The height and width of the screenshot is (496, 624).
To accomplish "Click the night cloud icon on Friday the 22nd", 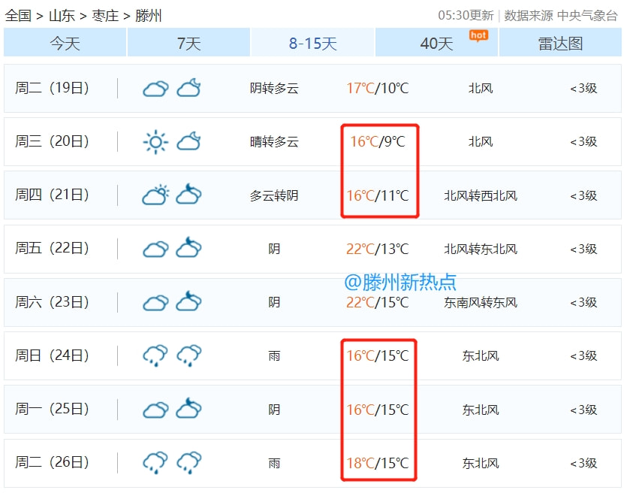I will coord(188,248).
